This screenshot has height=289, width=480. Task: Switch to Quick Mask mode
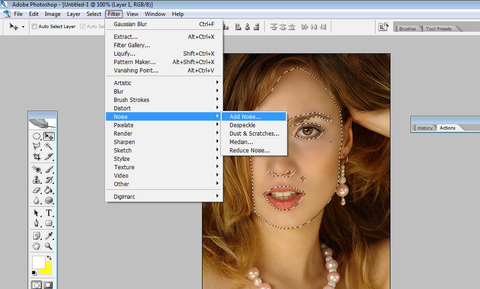[48, 284]
